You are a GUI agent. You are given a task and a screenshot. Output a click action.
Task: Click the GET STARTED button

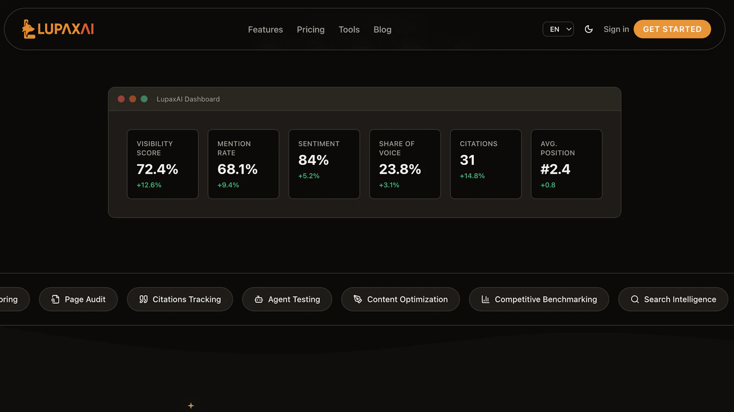672,29
